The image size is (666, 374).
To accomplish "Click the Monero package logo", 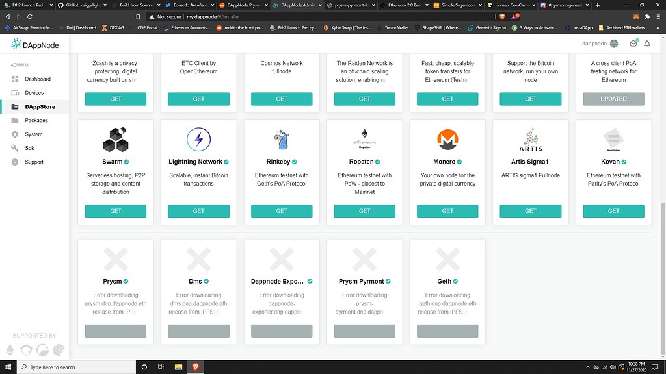I will [447, 138].
